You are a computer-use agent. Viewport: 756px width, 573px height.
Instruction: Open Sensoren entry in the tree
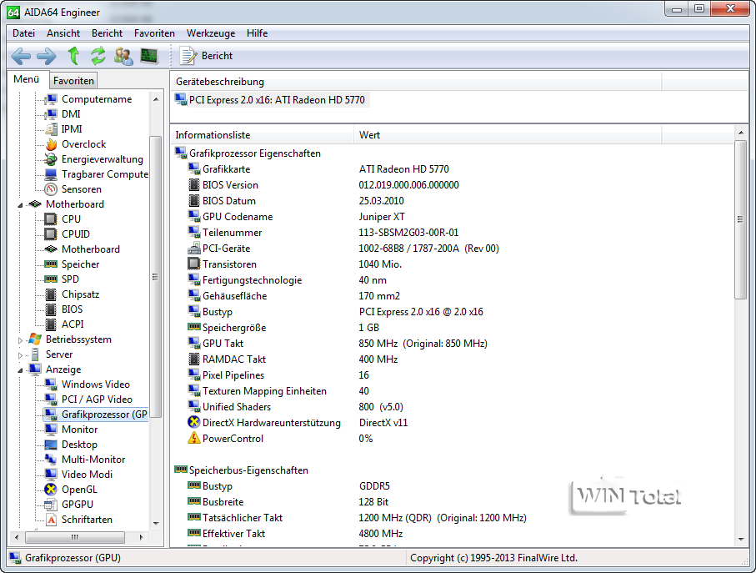81,189
